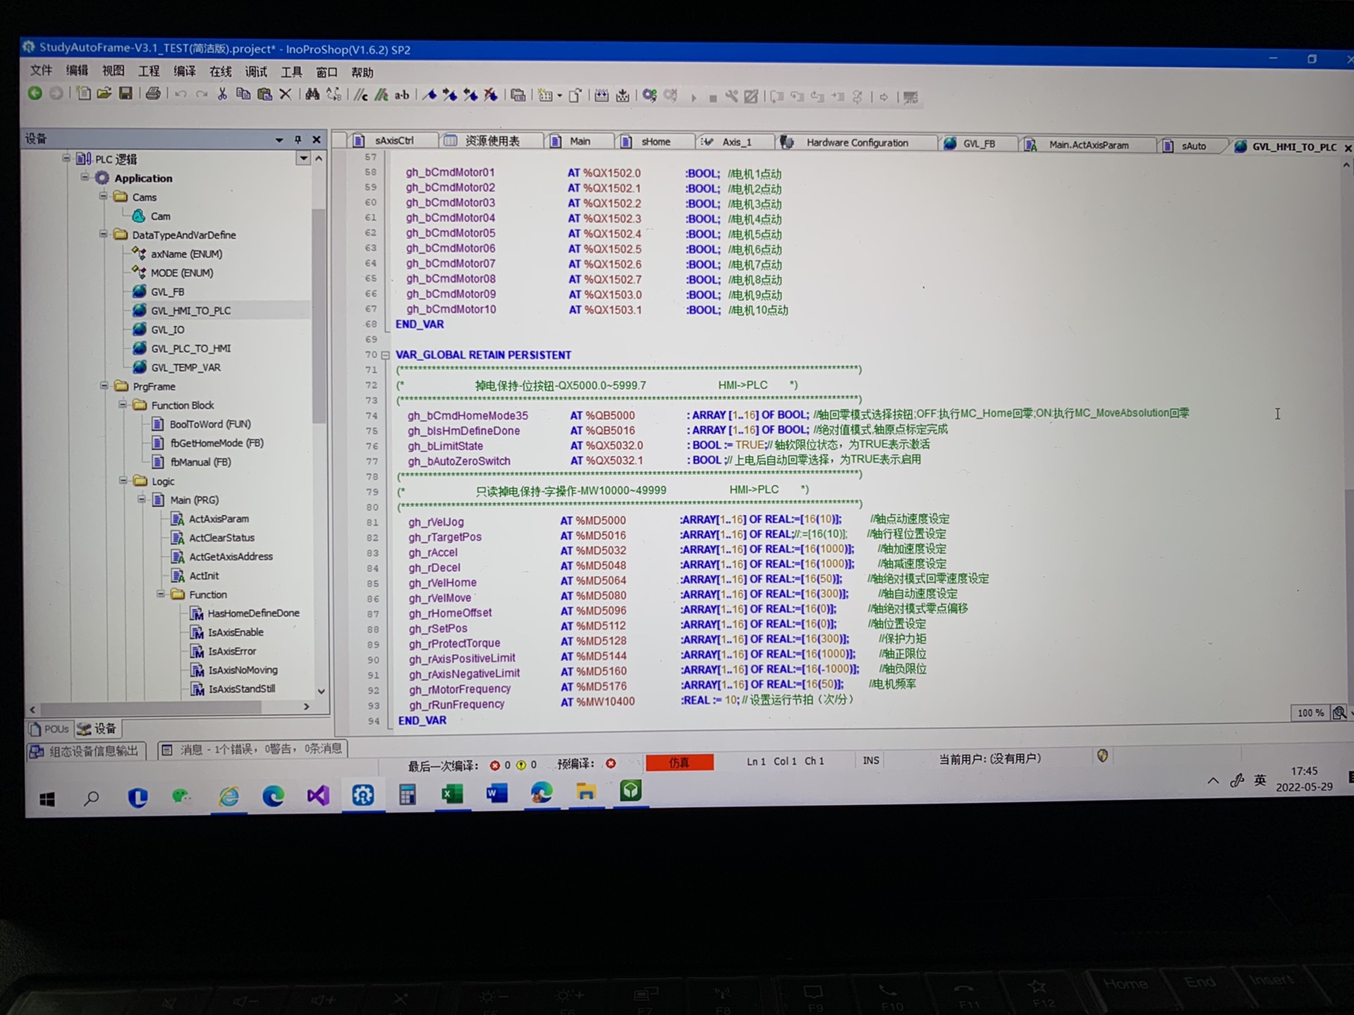Click the Open project folder icon
Image resolution: width=1354 pixels, height=1015 pixels.
pos(104,94)
